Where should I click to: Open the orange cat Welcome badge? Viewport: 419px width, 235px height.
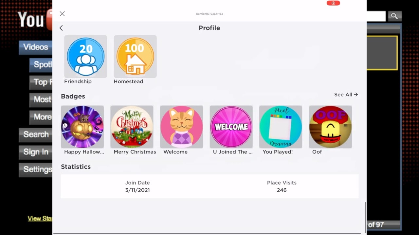point(181,127)
